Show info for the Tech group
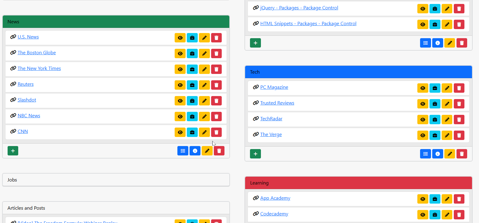The width and height of the screenshot is (479, 223). (438, 154)
